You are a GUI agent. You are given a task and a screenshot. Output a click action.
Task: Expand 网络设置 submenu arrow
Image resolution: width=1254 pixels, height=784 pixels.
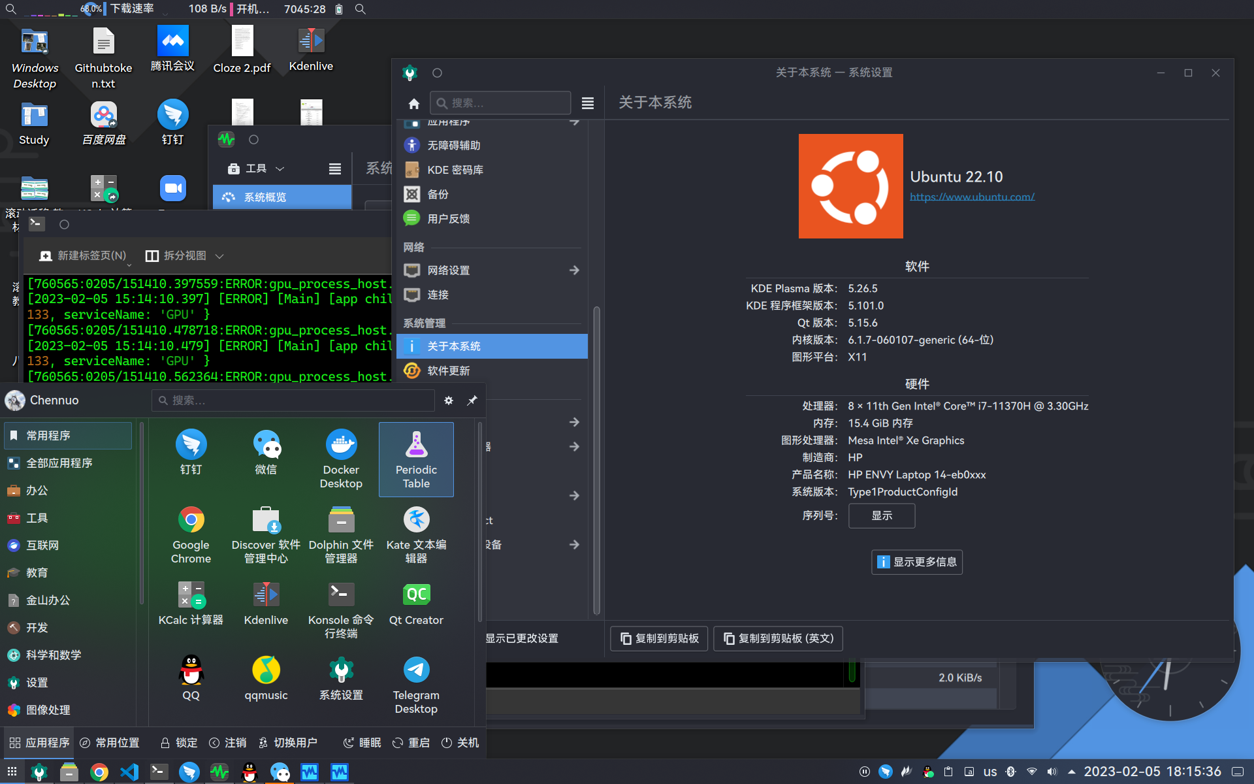coord(574,270)
